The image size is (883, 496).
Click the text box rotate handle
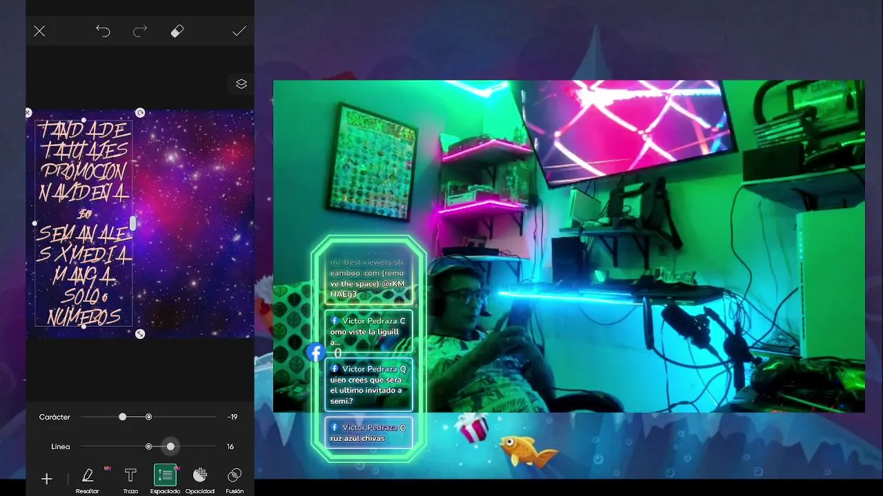point(140,112)
